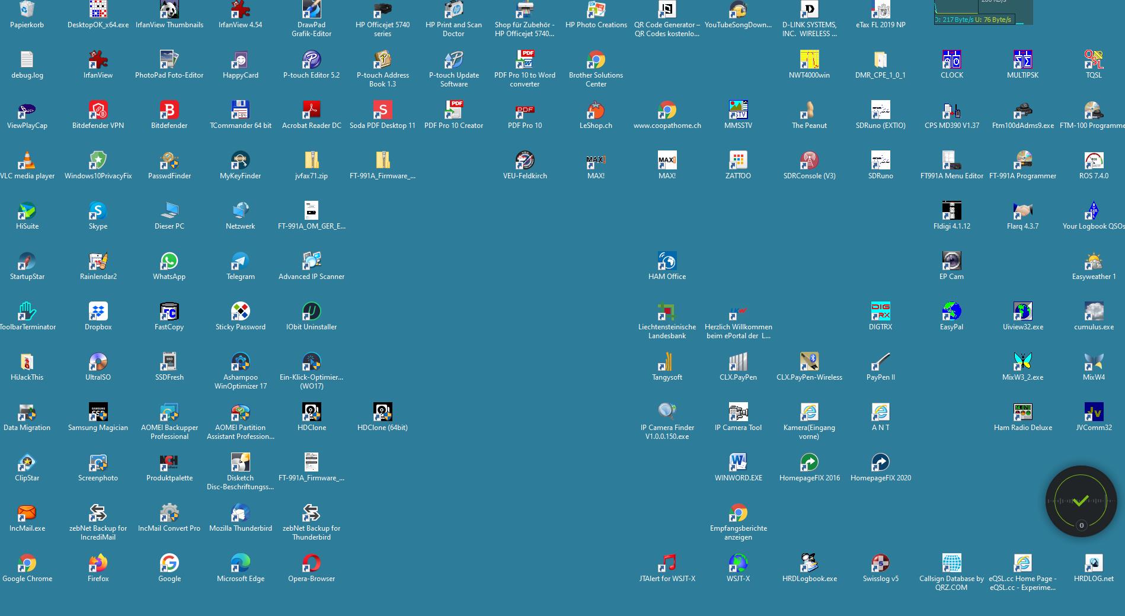Select HDClone (64bit) icon
1125x616 pixels.
(383, 412)
